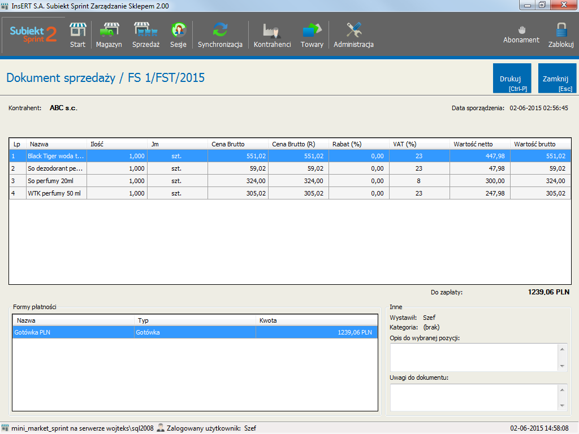Click the Cena Brutto (R) column header
The width and height of the screenshot is (579, 434).
coord(299,144)
